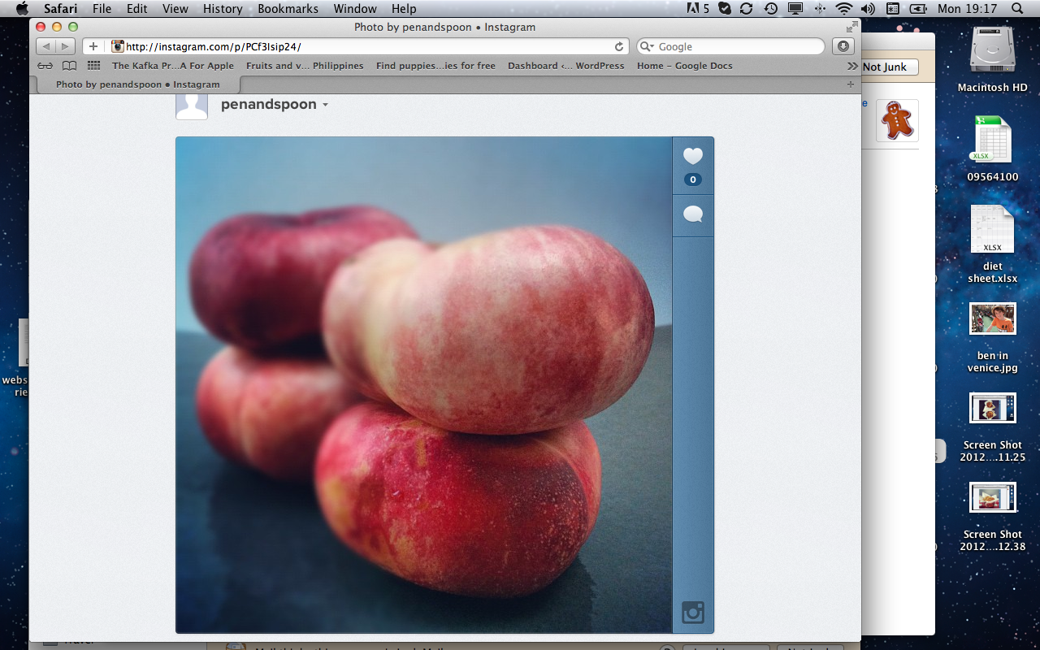Open the Google search magnifier dropdown

(x=647, y=47)
